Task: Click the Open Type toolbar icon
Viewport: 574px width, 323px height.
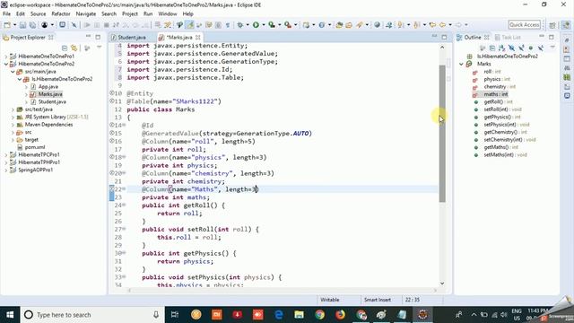Action: pos(339,25)
